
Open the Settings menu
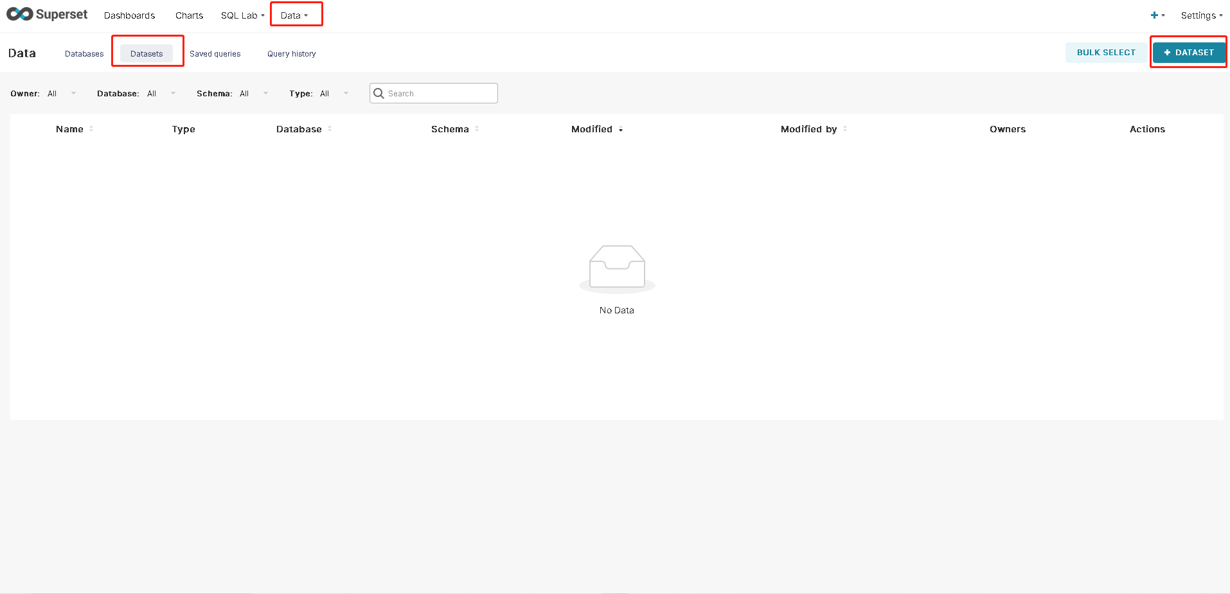pos(1200,15)
